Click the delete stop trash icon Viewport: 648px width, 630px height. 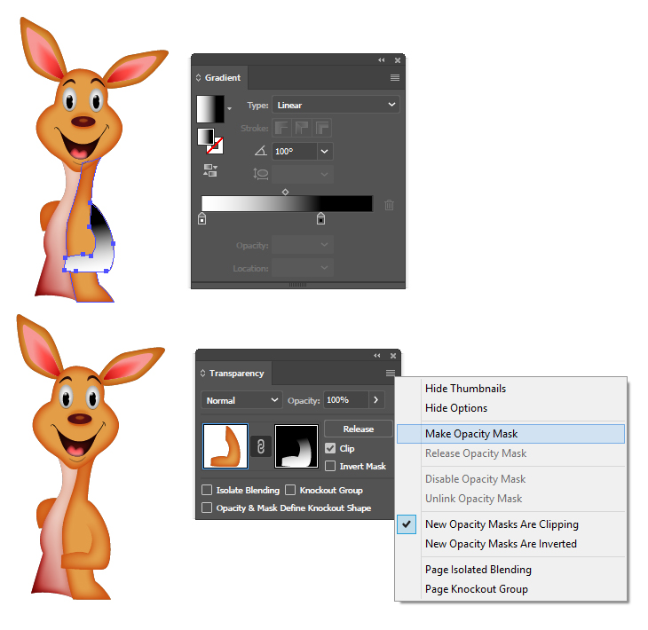coord(389,204)
